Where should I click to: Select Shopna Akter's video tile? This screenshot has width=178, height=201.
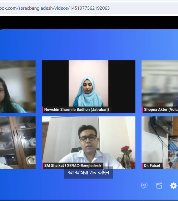160,86
